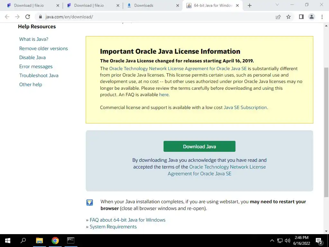Open the Chrome profile avatar

(x=312, y=17)
